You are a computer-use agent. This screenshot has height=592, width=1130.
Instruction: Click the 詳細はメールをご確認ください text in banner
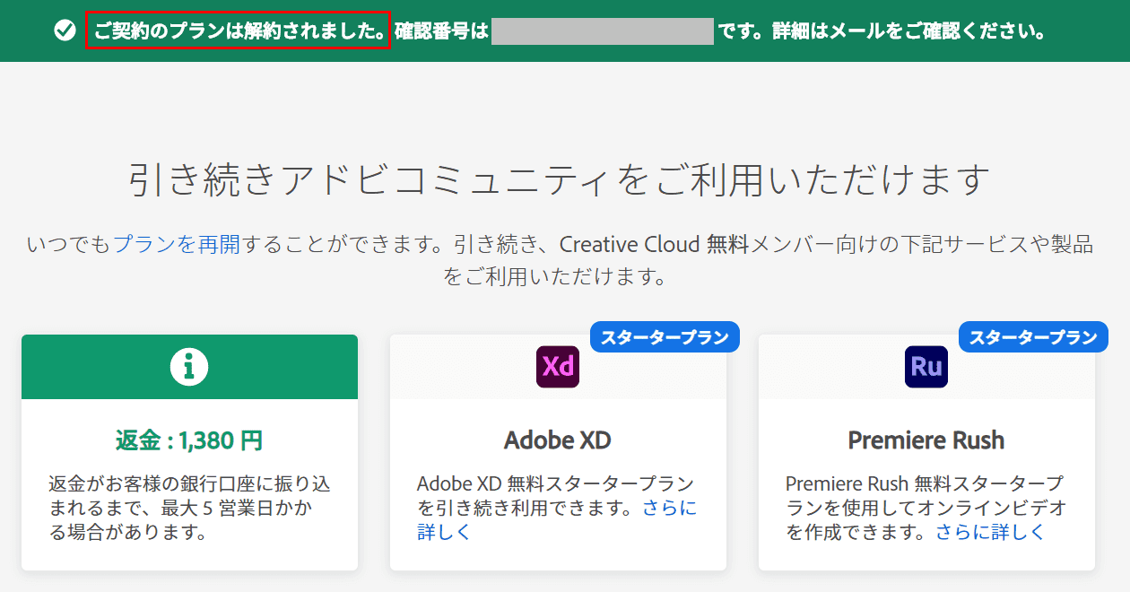point(908,32)
